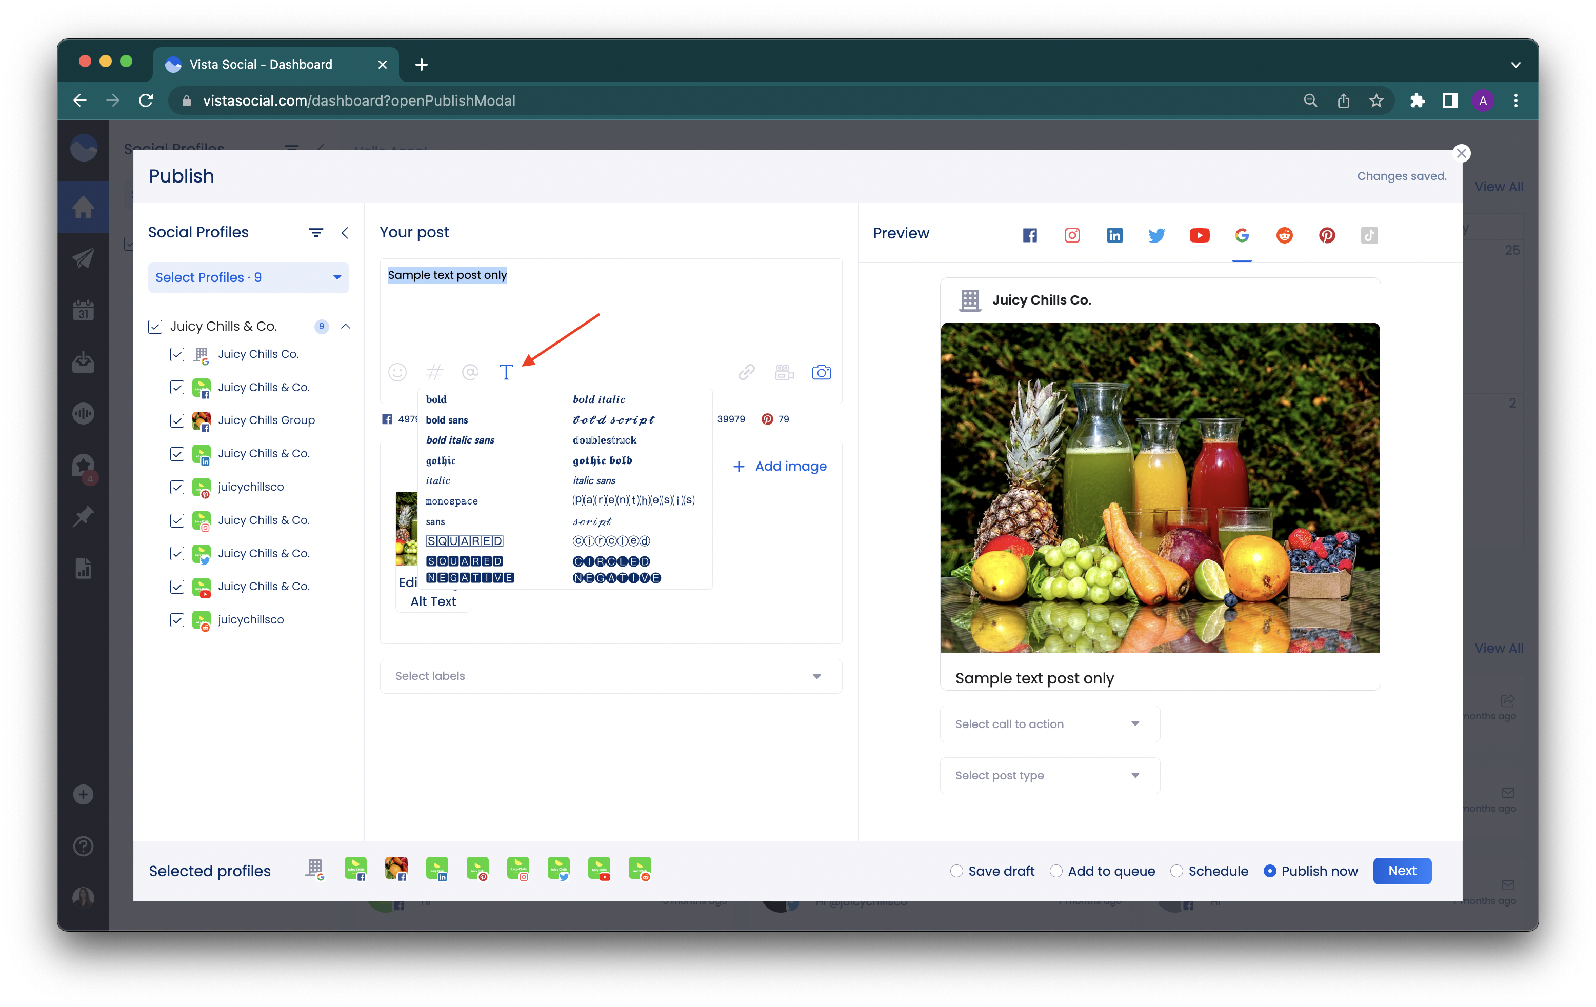Screen dimensions: 1596x1007
Task: Open the Publish paper plane sidebar icon
Action: click(x=83, y=259)
